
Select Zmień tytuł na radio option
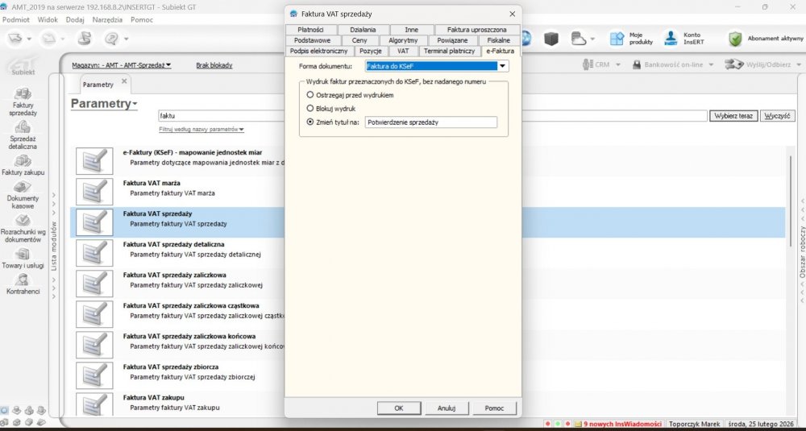[310, 122]
